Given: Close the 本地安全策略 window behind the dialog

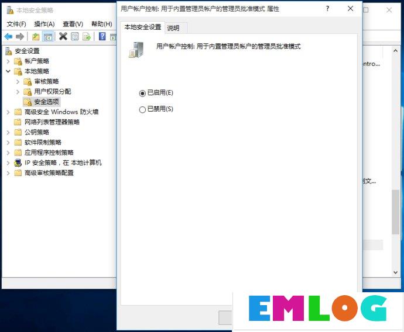Looking at the screenshot, I should 389,10.
